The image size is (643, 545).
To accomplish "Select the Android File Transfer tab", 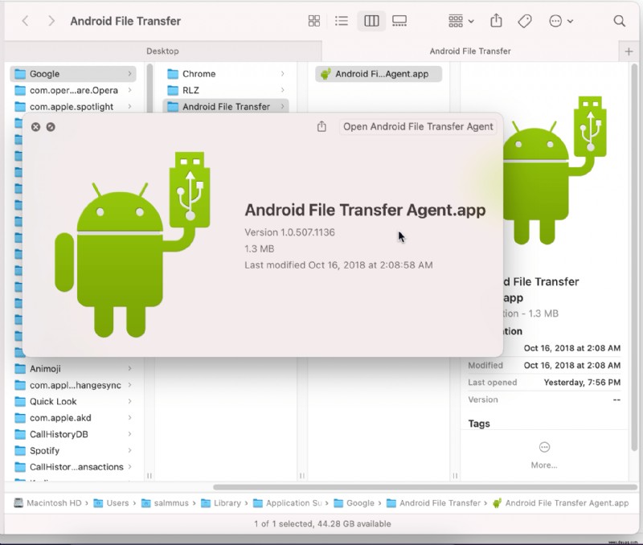I will click(470, 51).
